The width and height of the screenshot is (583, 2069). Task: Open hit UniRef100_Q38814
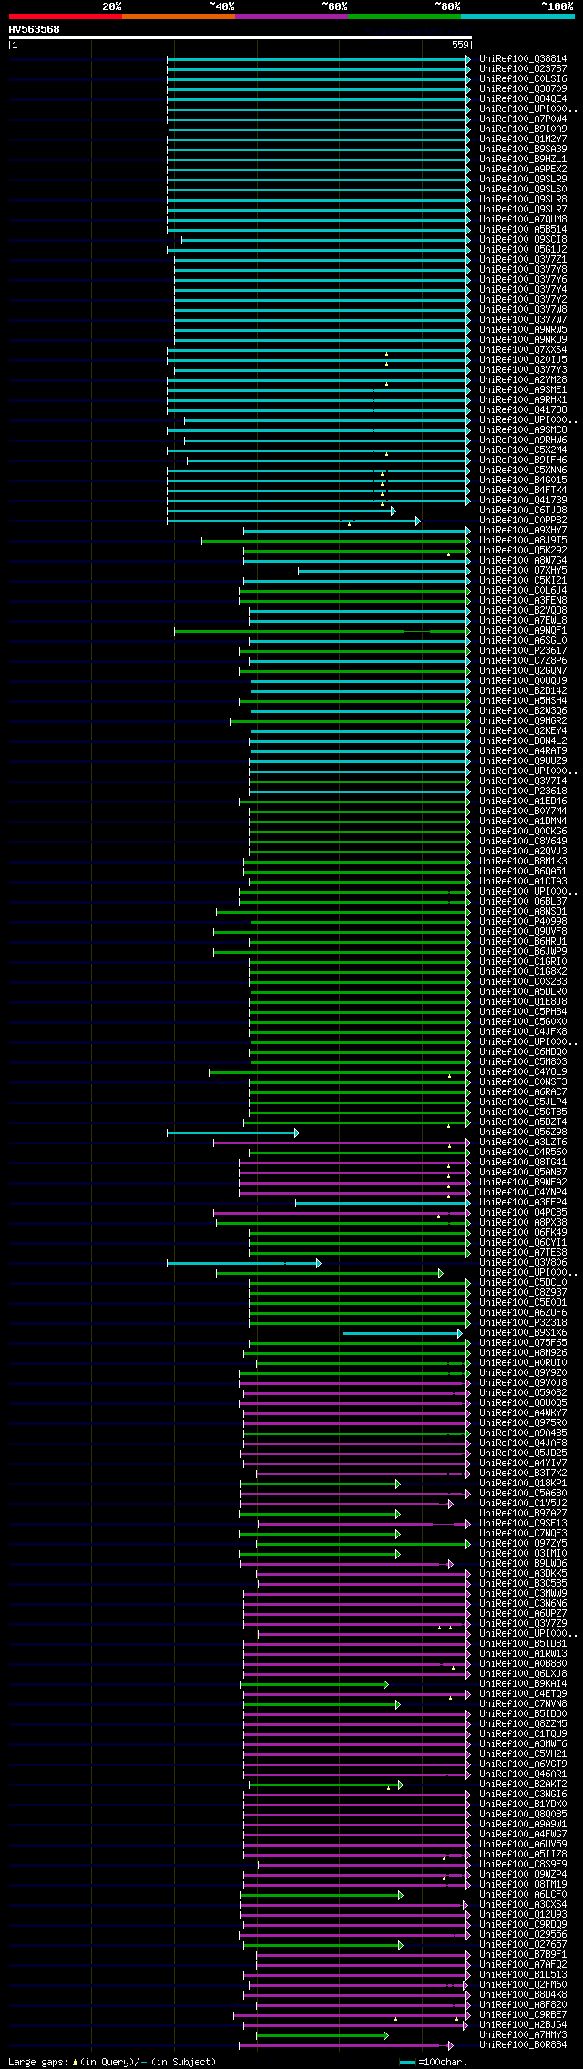point(523,58)
